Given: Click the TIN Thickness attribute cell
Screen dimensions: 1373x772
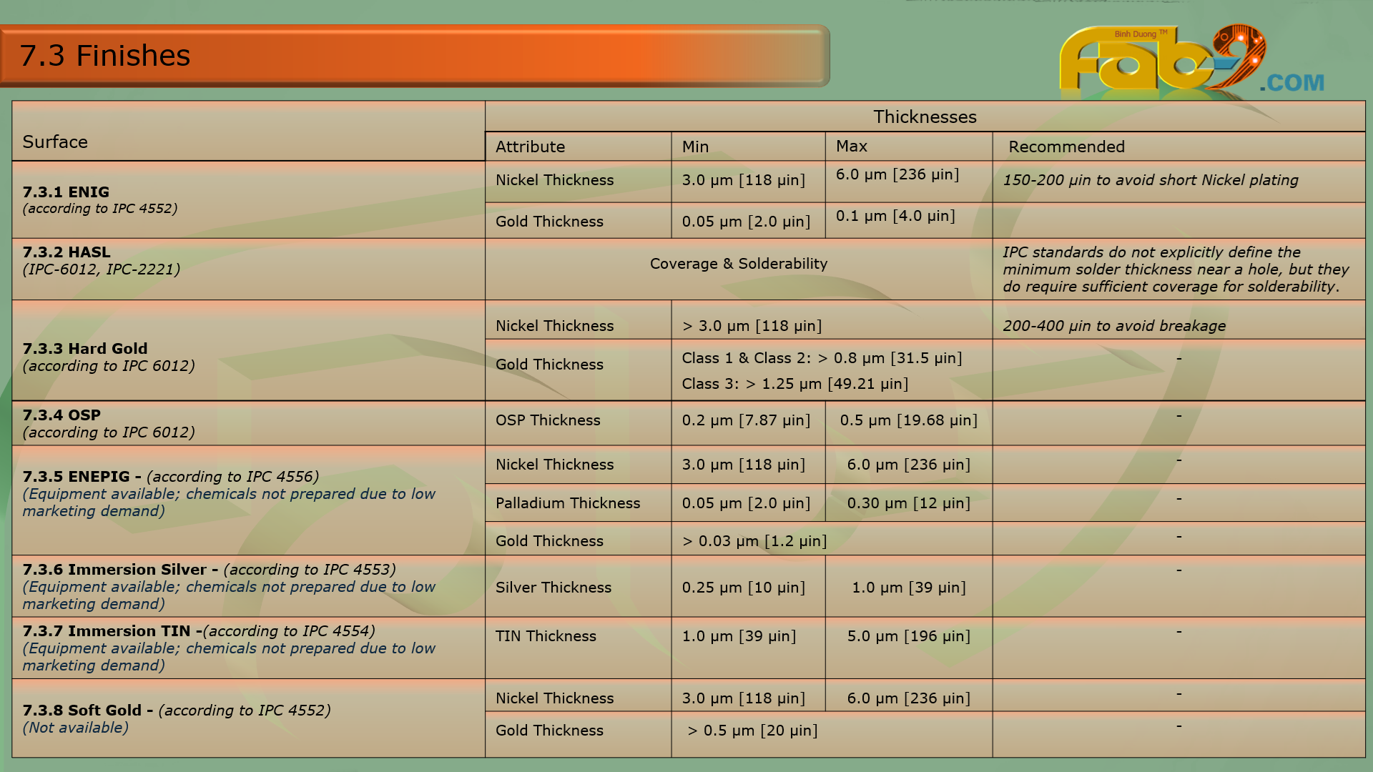Looking at the screenshot, I should 546,636.
